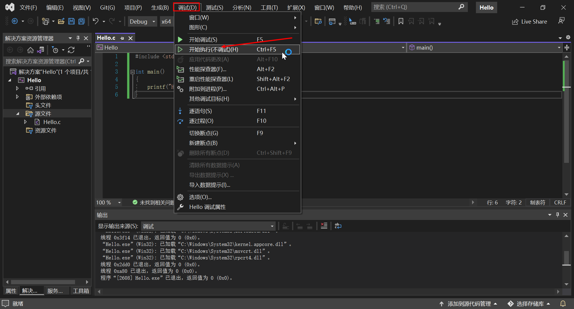Toggle a bookmark on the current line

(x=401, y=21)
